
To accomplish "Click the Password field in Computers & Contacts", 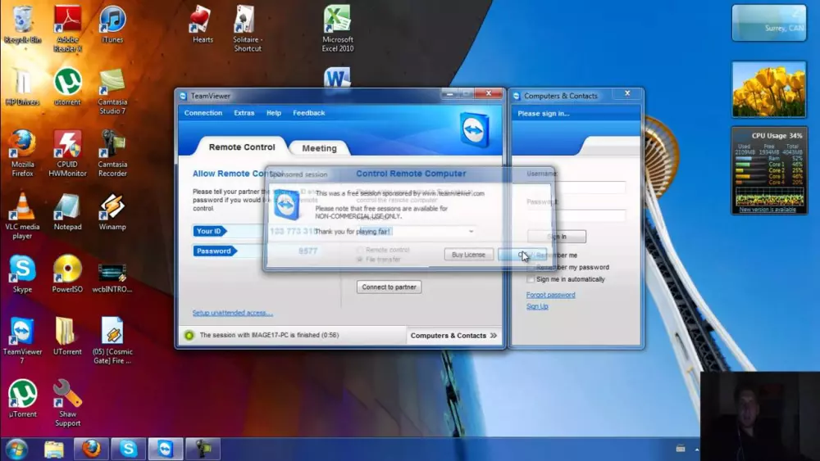I will [x=576, y=215].
